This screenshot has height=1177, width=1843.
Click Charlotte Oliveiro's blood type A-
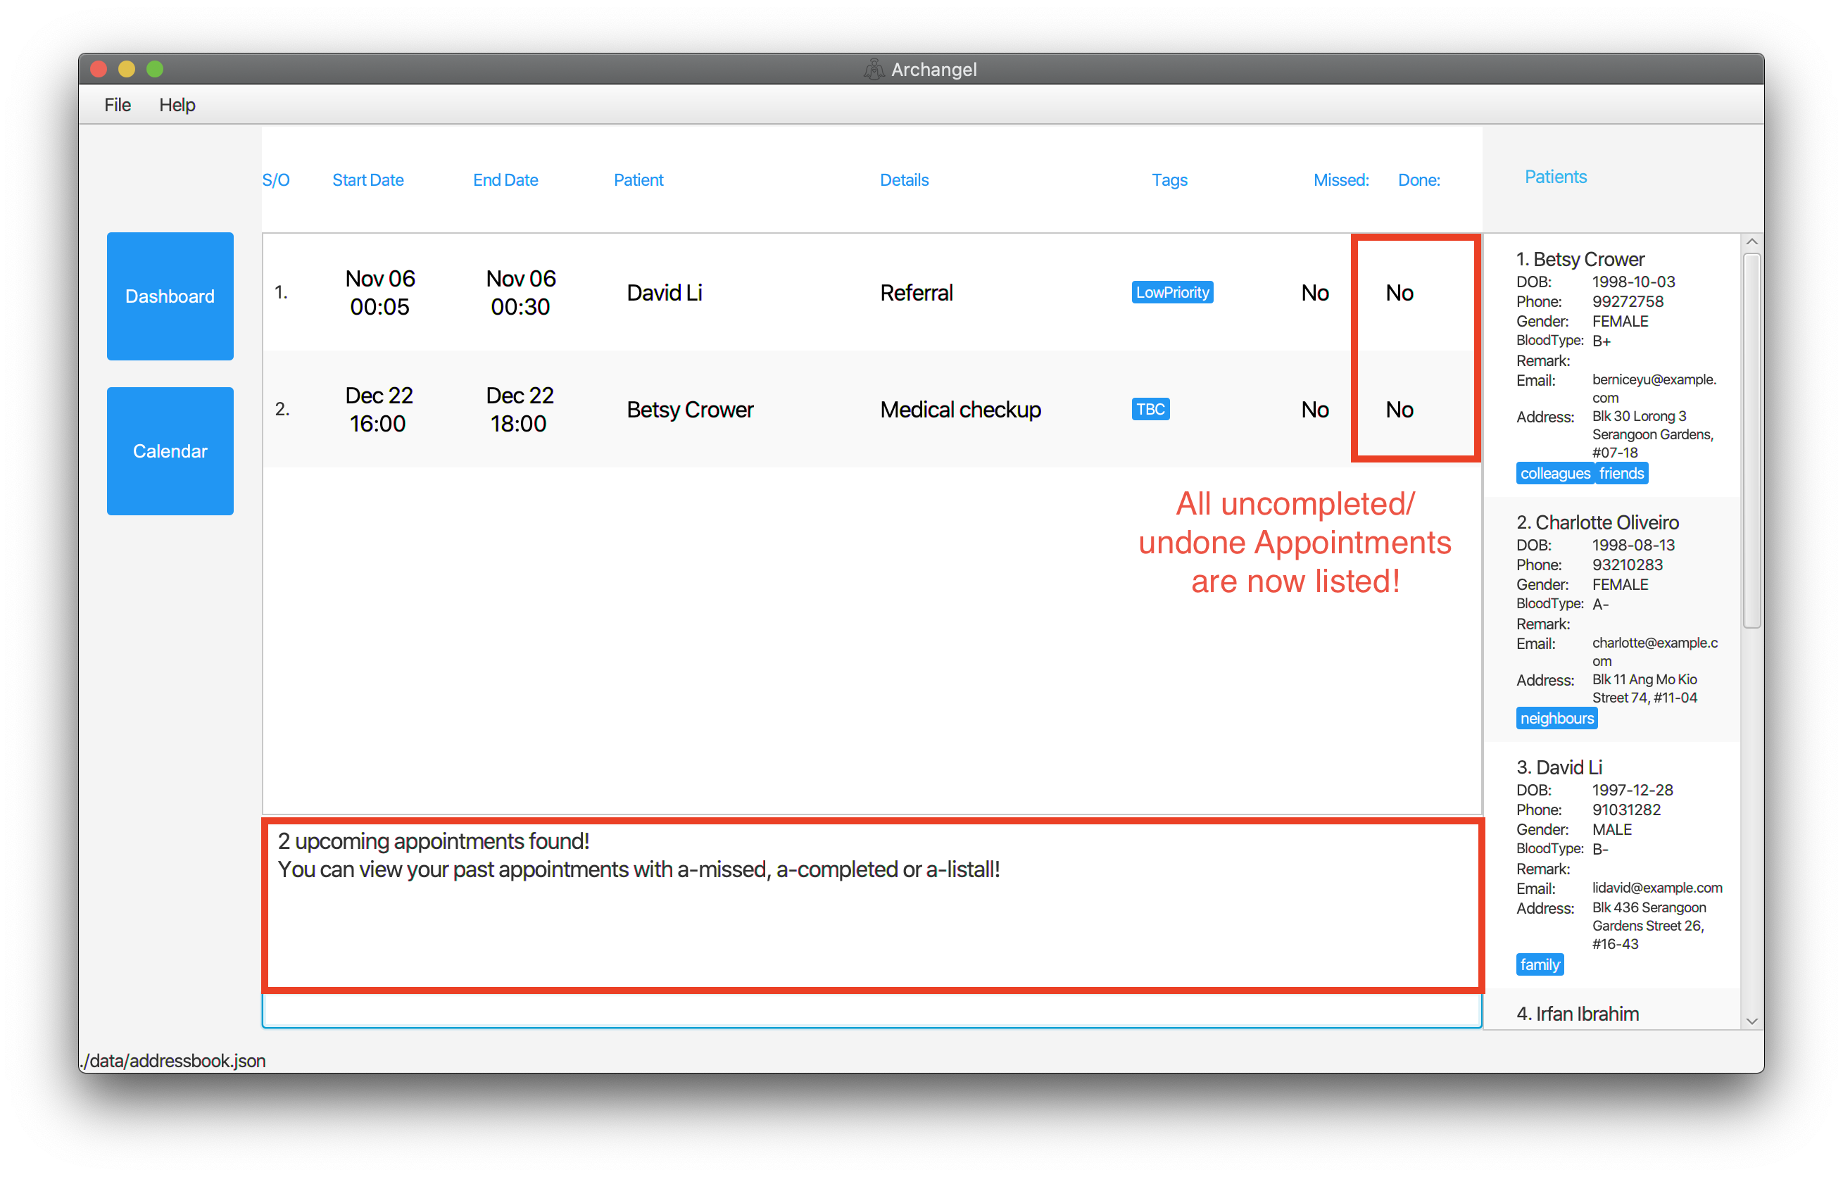[1600, 605]
